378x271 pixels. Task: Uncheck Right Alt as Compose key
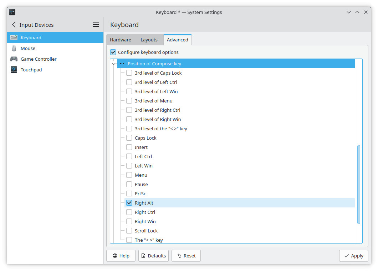(129, 203)
